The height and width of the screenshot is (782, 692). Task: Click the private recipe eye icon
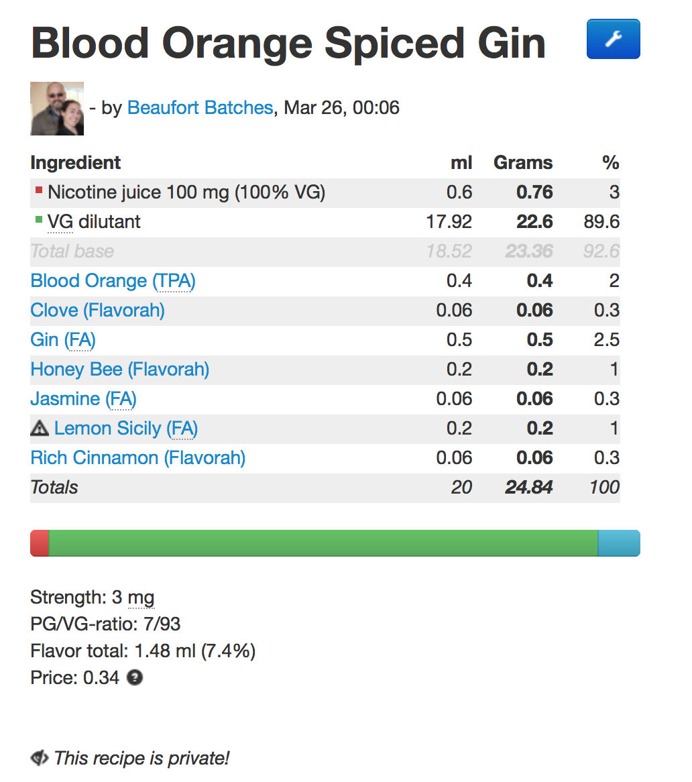(40, 758)
